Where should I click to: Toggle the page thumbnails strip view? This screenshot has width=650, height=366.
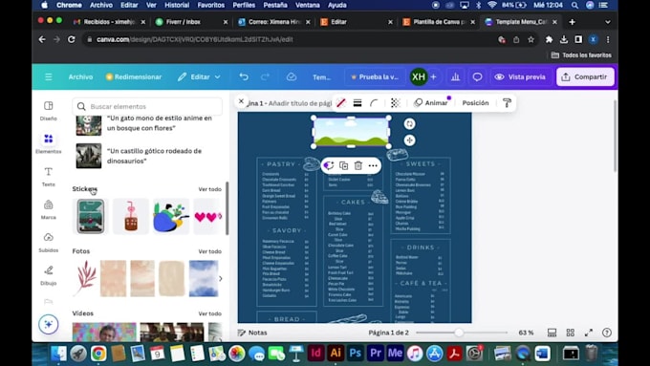click(x=552, y=333)
